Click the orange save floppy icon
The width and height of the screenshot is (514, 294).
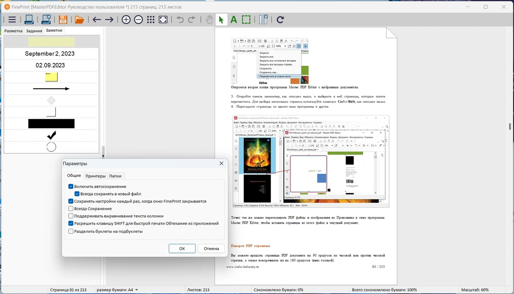click(63, 20)
